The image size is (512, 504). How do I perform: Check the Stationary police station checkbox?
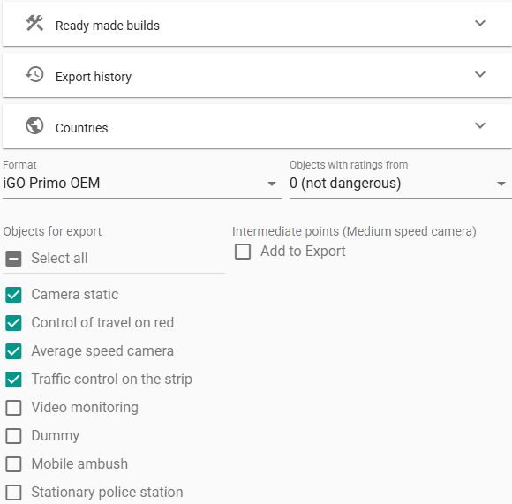pyautogui.click(x=13, y=493)
